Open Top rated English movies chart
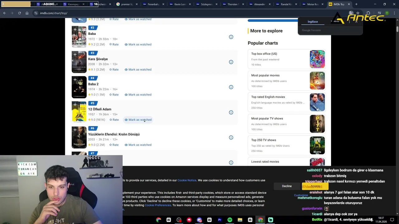 click(286, 102)
